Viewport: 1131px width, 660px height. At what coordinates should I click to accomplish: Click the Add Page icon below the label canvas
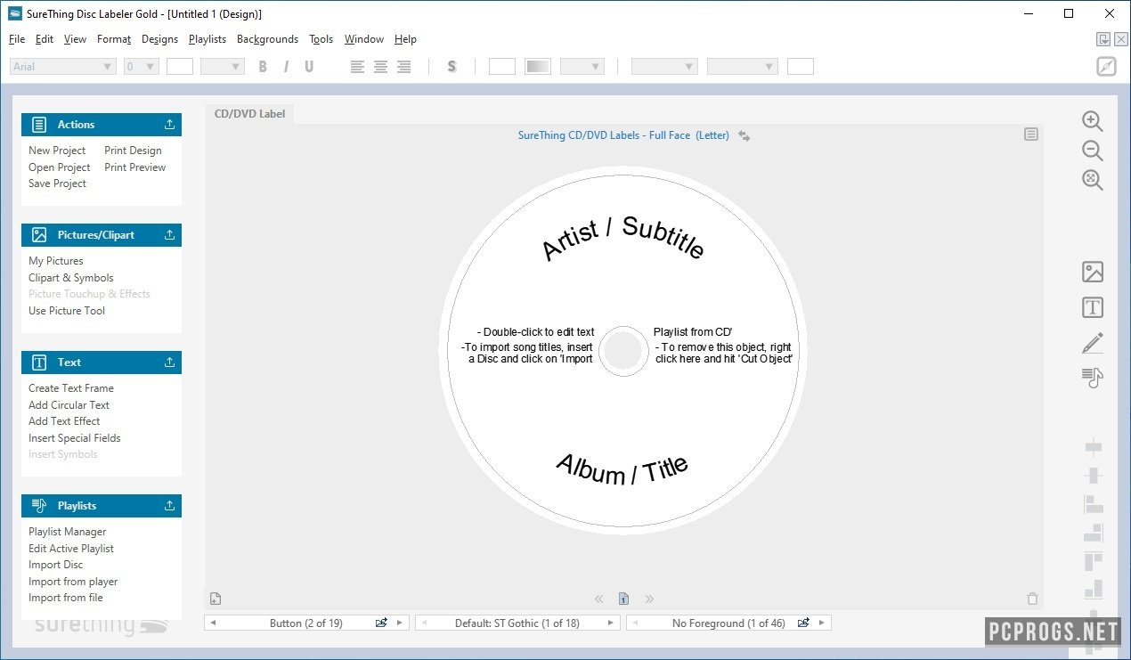coord(215,599)
